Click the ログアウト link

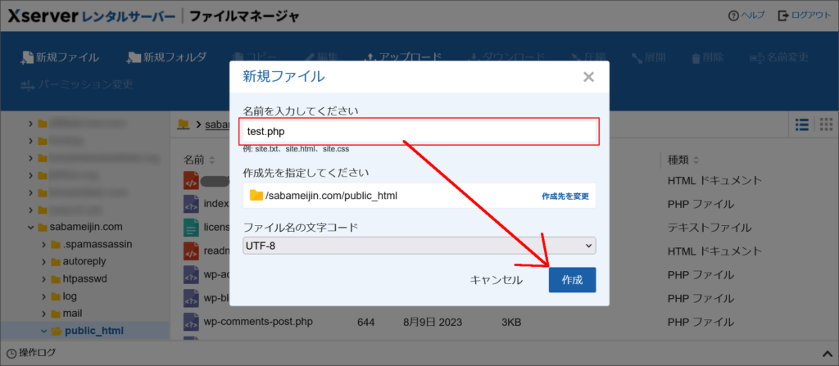point(805,16)
